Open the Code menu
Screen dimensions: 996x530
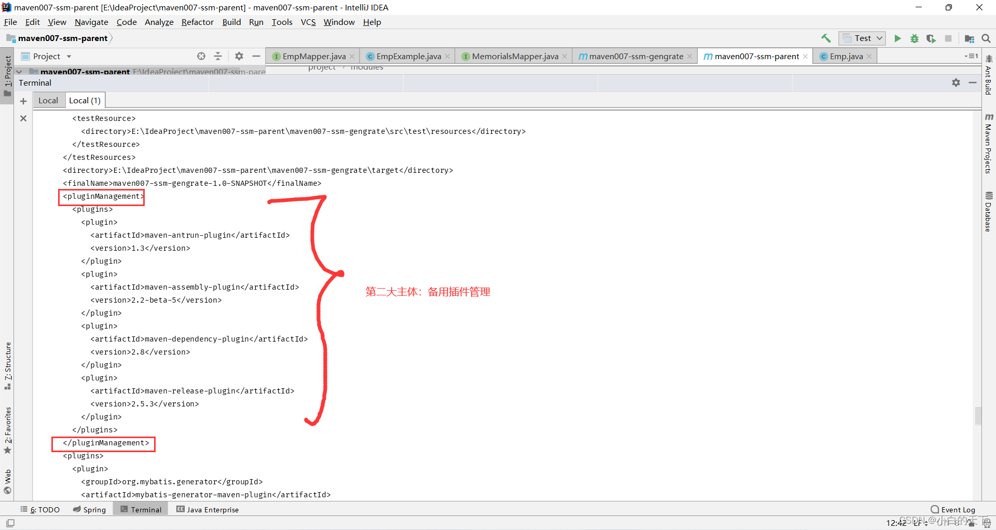[127, 22]
